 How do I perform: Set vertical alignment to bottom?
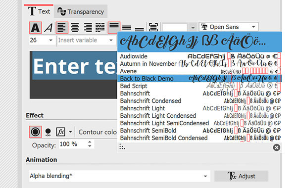(x=139, y=28)
